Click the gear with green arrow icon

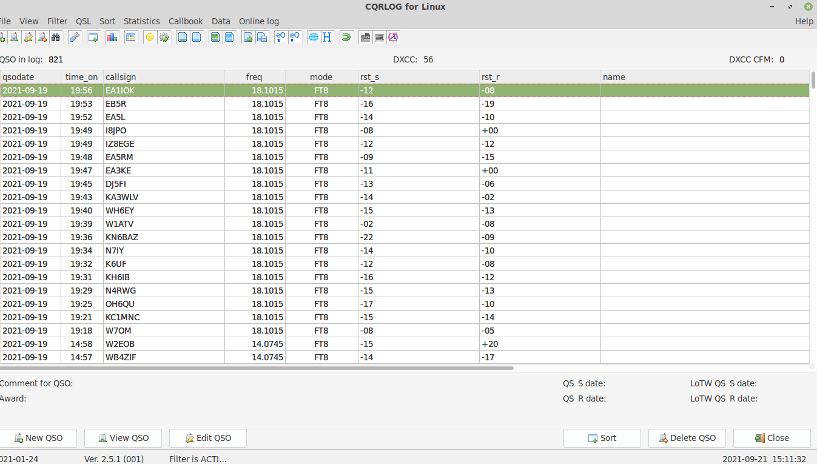click(164, 37)
